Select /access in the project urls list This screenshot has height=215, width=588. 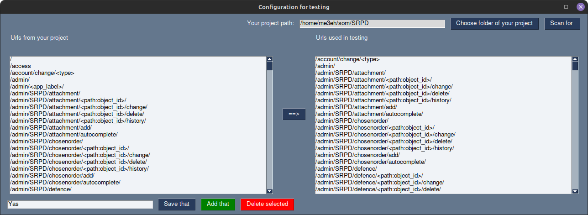click(137, 66)
